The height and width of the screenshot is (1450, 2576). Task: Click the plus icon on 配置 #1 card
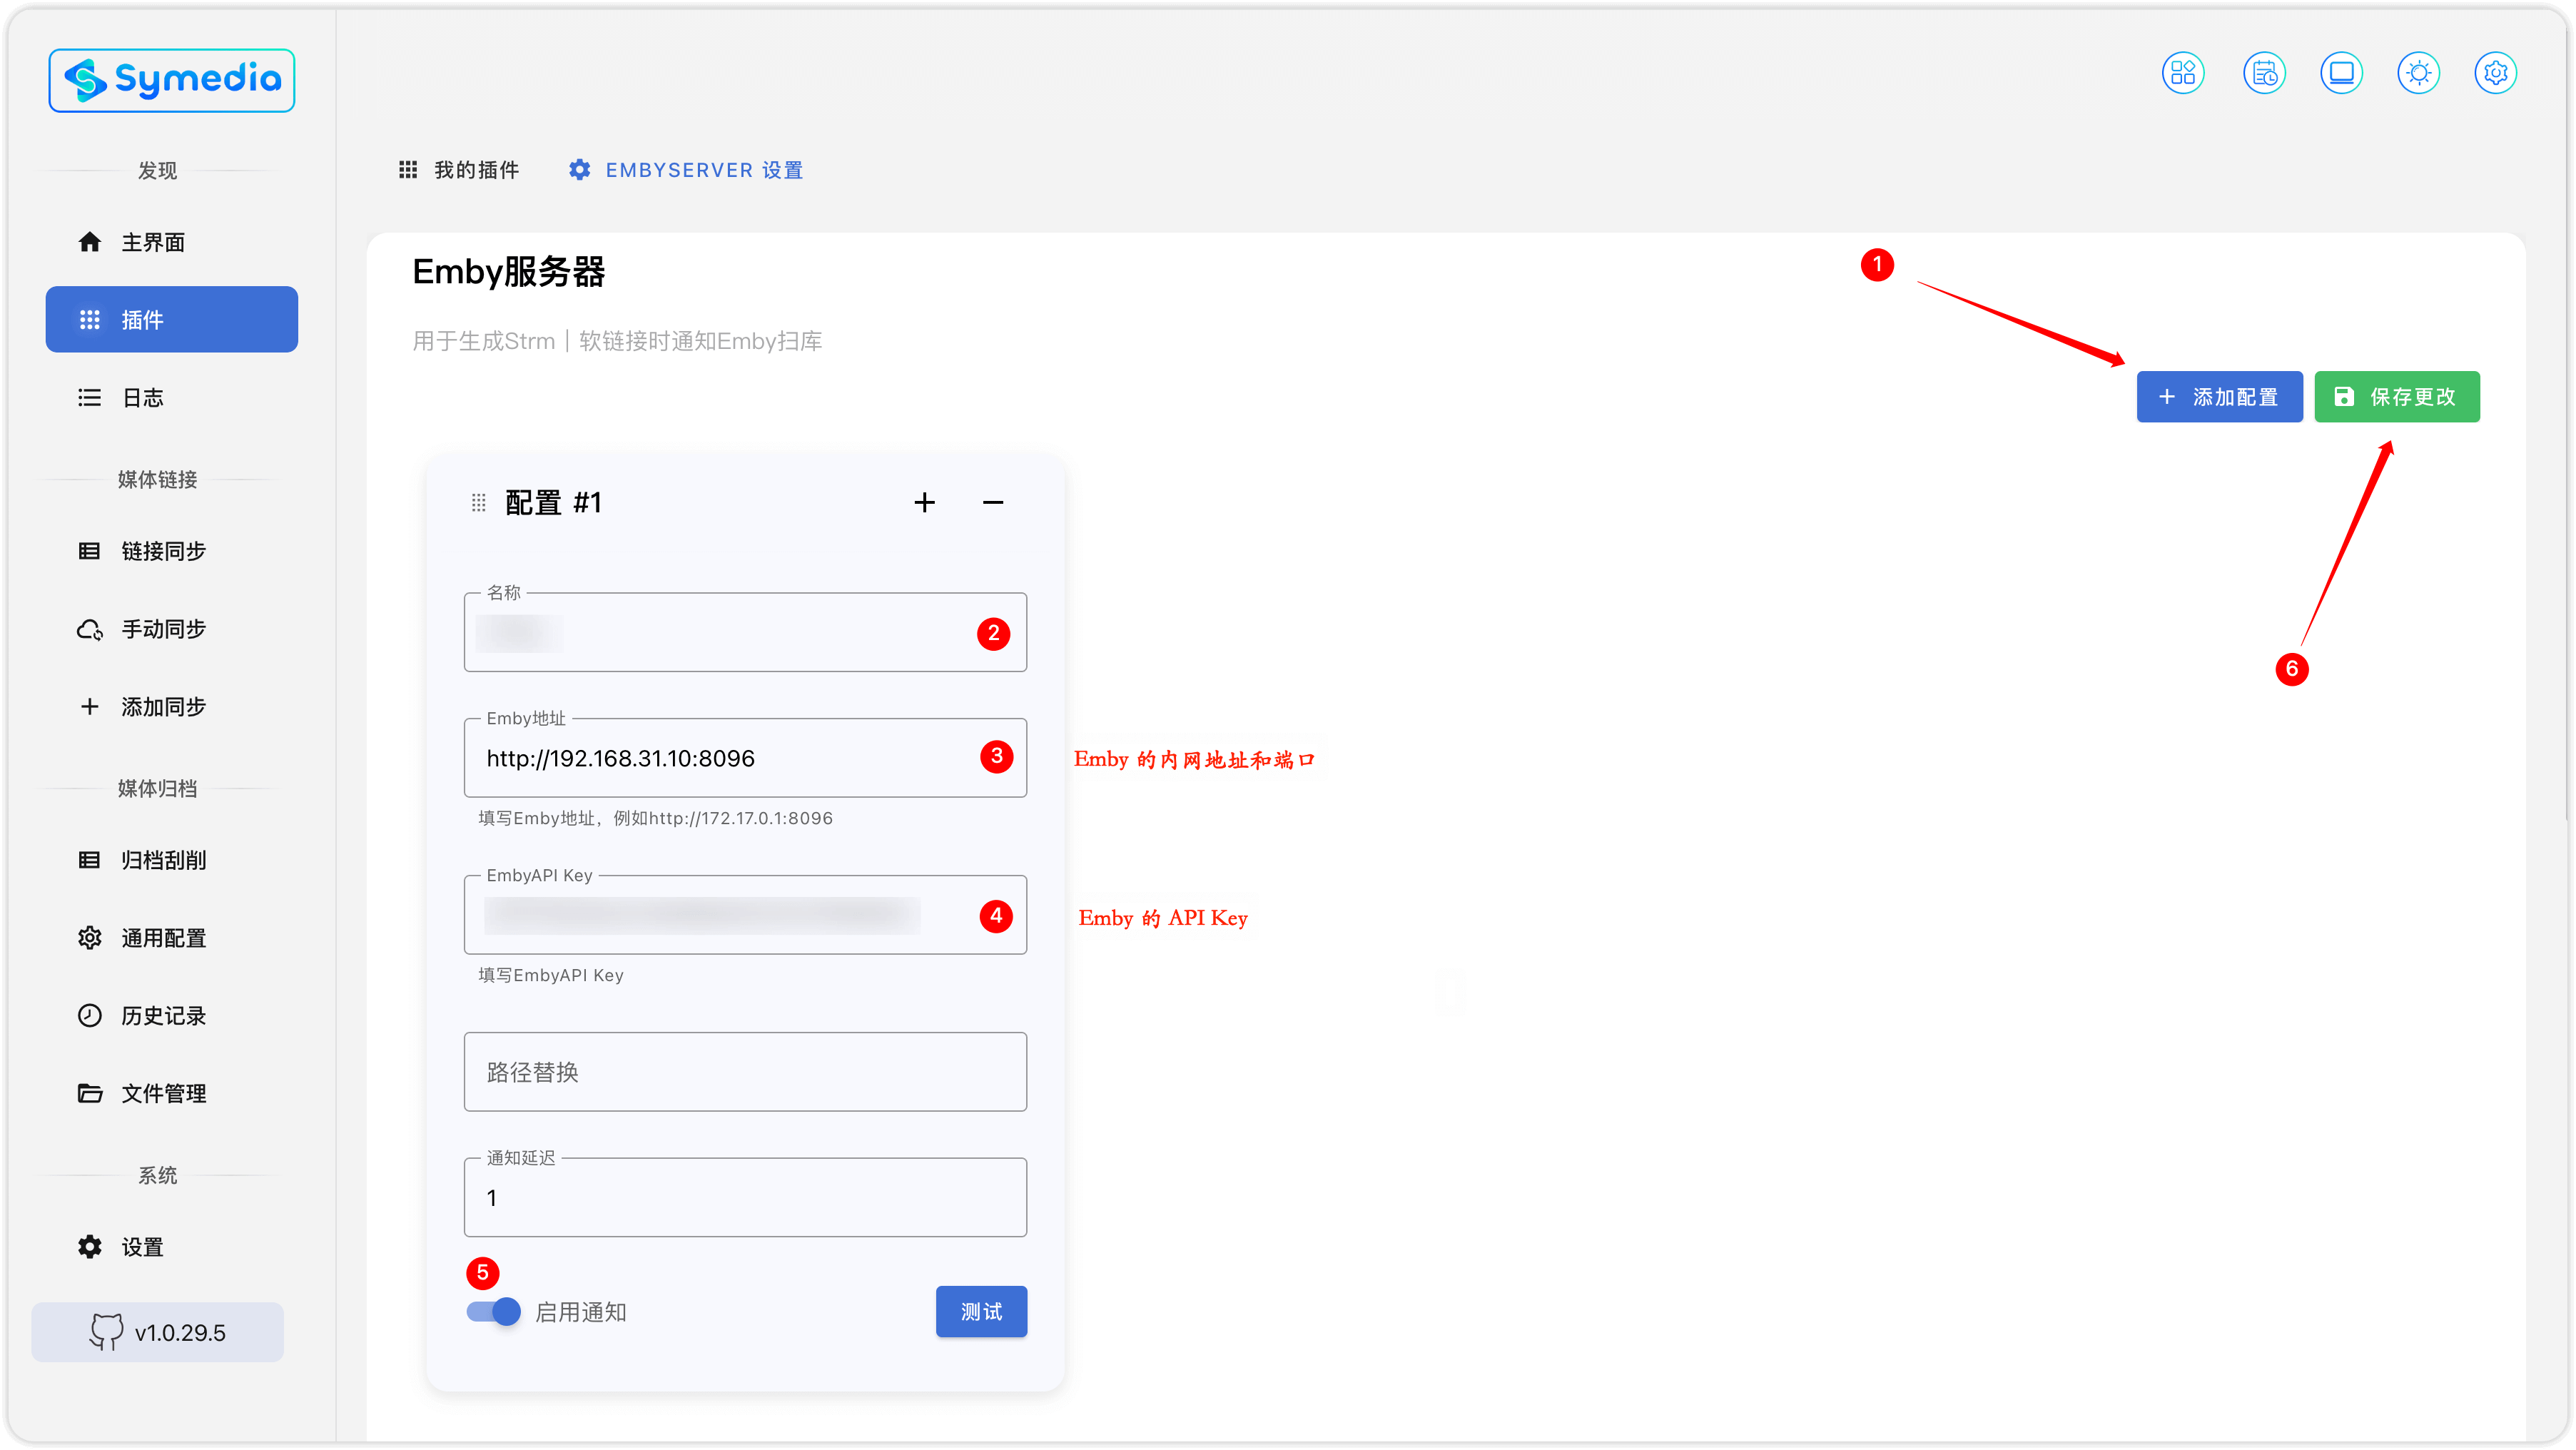click(x=925, y=503)
